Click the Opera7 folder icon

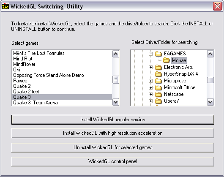(x=158, y=101)
